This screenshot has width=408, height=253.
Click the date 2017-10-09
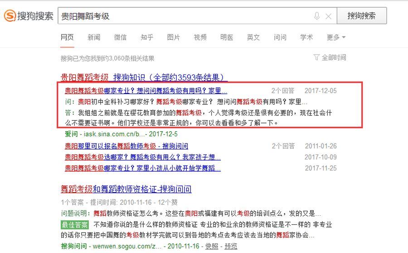321,157
